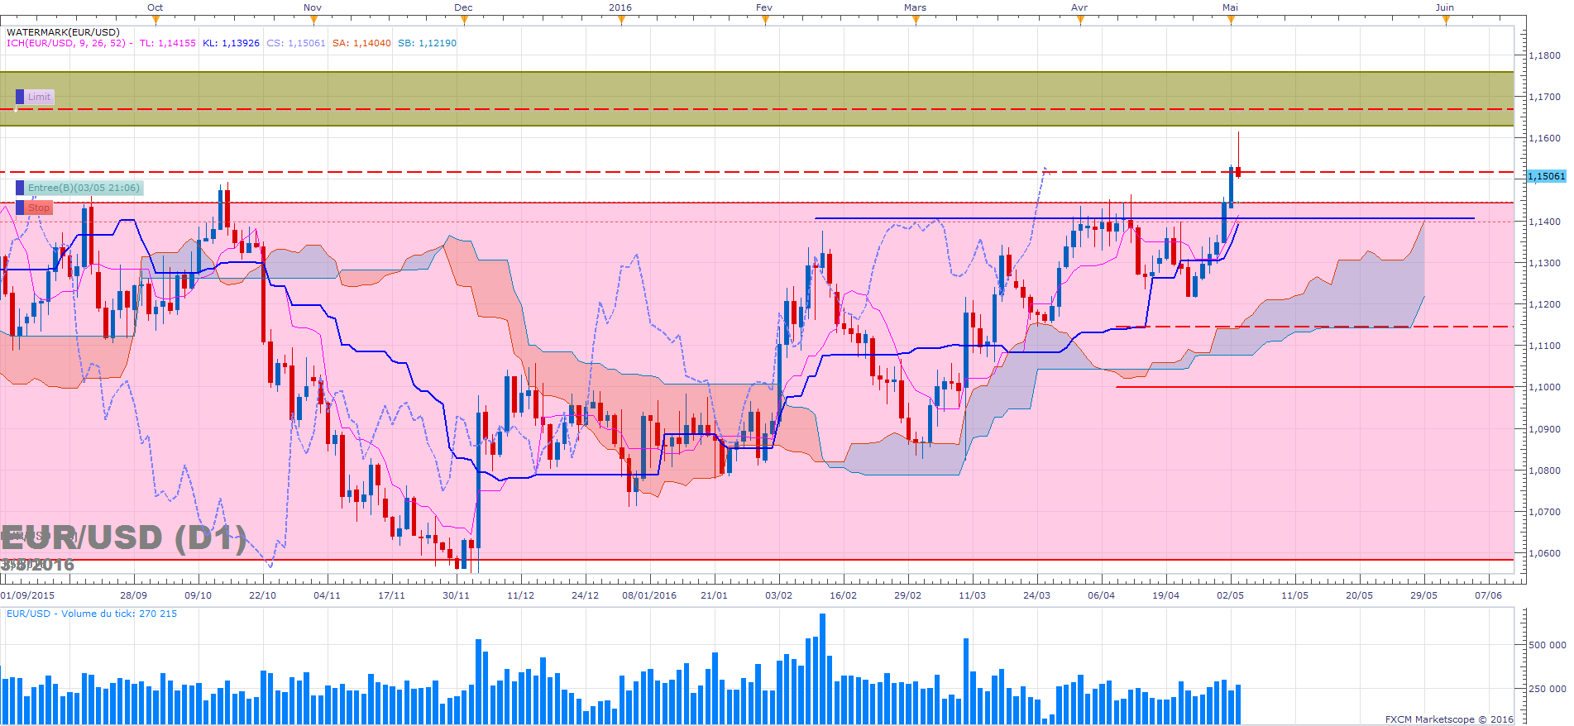Click the orange Avr month marker
This screenshot has width=1574, height=726.
(1080, 21)
